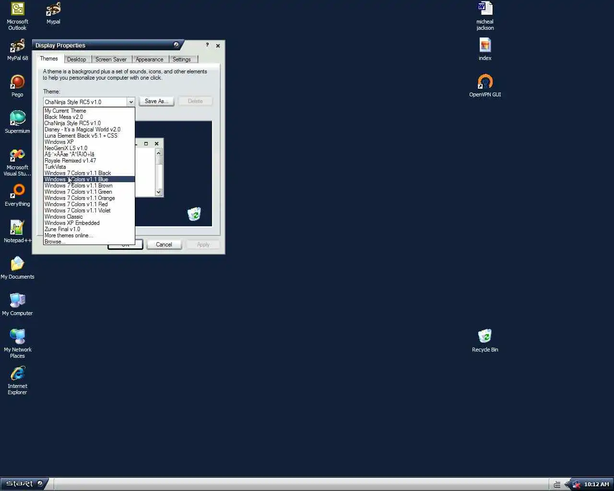Launch the Supermium browser icon
Viewport: 614px width, 491px height.
17,122
